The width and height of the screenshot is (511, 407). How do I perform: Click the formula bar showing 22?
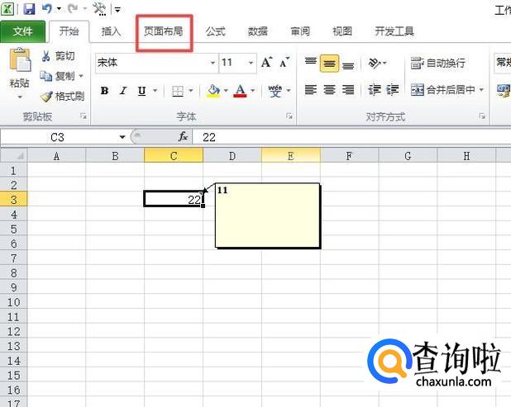click(352, 137)
